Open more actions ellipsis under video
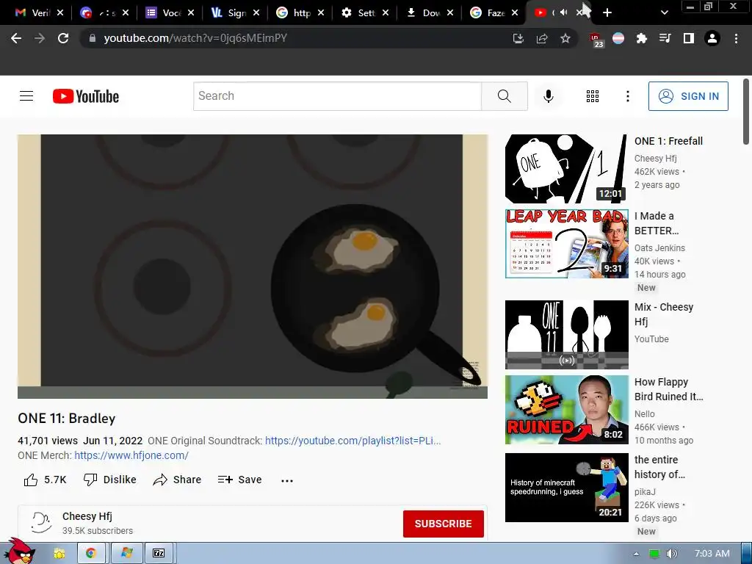This screenshot has width=752, height=564. [x=287, y=480]
